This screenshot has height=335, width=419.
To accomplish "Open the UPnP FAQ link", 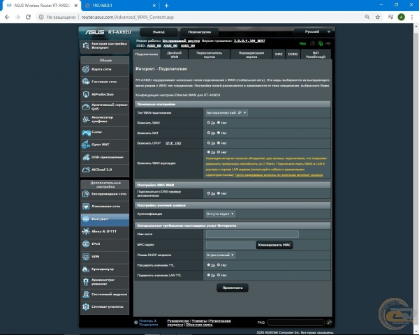I will coord(173,143).
